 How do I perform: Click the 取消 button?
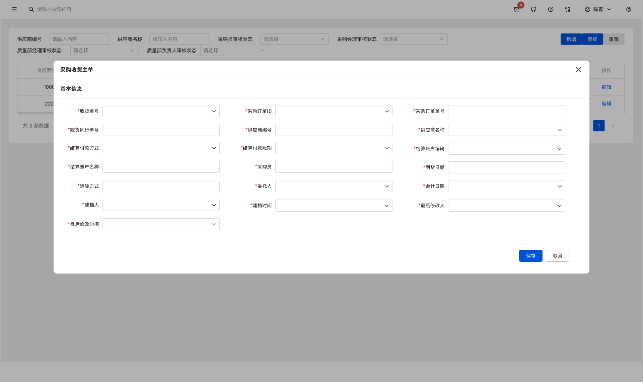coord(557,256)
